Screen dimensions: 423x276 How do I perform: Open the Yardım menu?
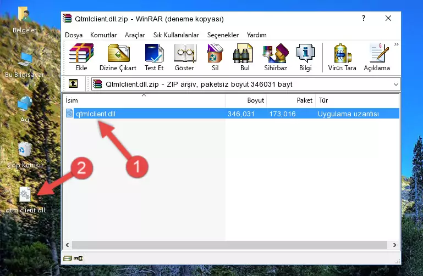pos(256,35)
